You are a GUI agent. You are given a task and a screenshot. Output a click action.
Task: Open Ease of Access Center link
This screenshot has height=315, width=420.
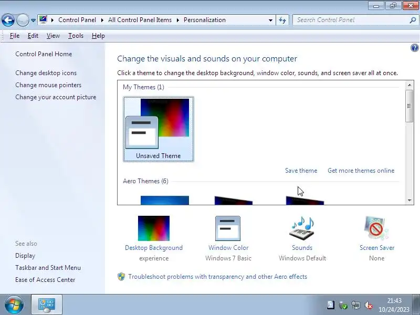coord(45,280)
